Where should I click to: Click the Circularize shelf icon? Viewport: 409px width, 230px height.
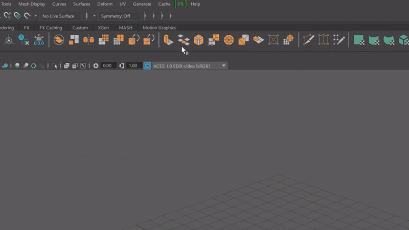pyautogui.click(x=229, y=40)
